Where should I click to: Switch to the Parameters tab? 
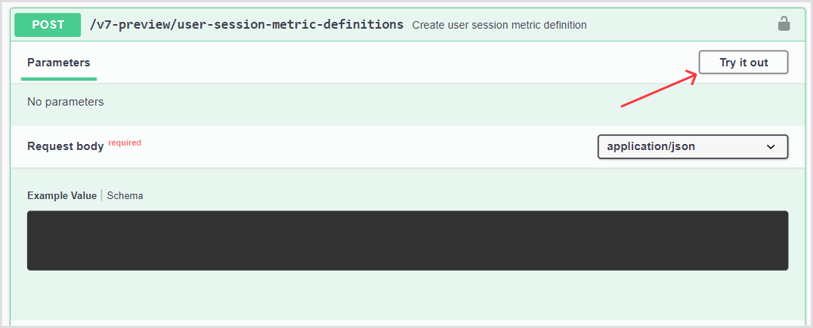coord(59,63)
